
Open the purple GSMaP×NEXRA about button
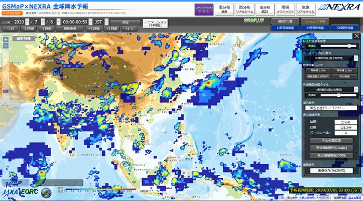[x=204, y=9]
